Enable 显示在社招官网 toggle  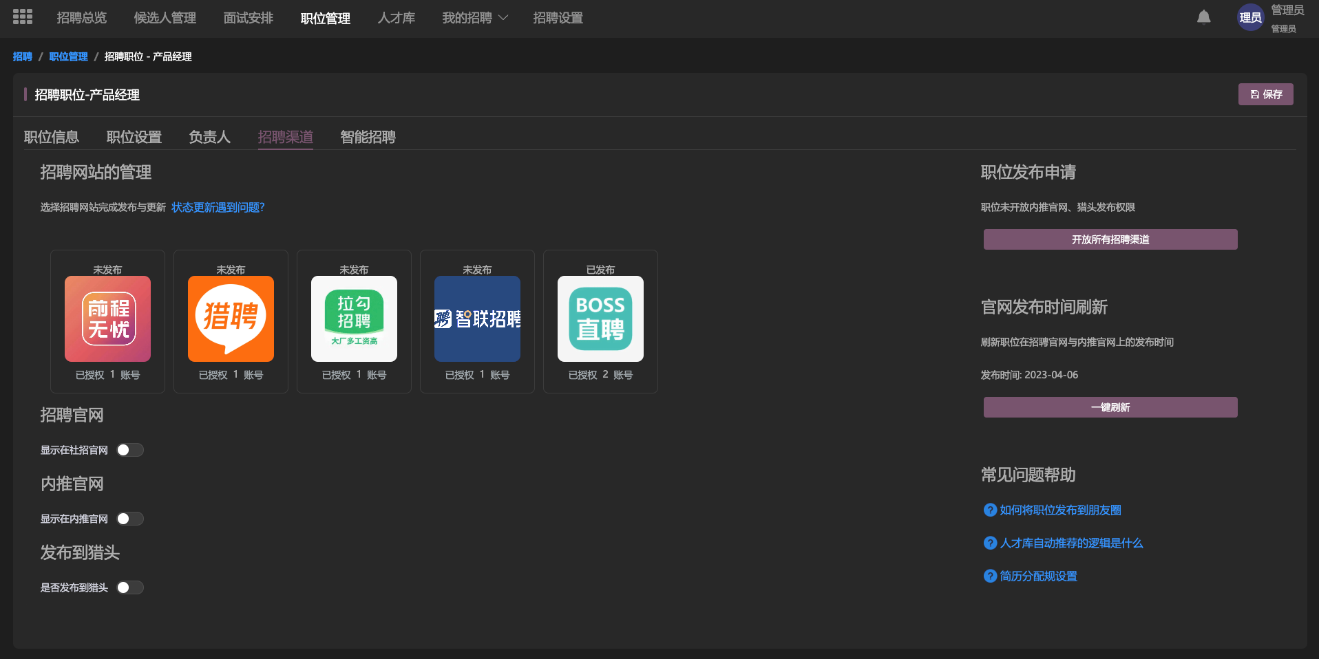tap(129, 449)
